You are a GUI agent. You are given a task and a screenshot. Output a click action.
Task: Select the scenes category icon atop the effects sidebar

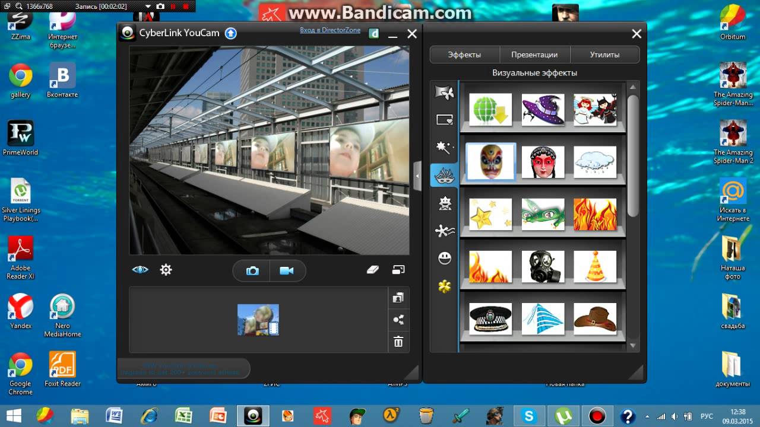tap(445, 92)
